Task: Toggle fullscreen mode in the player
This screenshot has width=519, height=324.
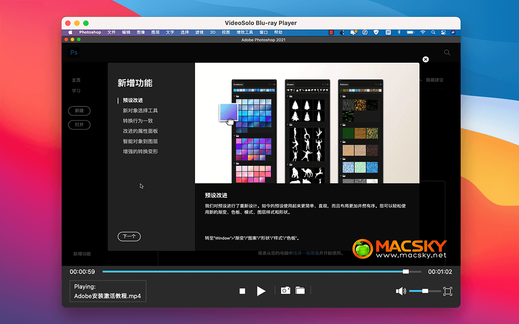Action: tap(448, 291)
